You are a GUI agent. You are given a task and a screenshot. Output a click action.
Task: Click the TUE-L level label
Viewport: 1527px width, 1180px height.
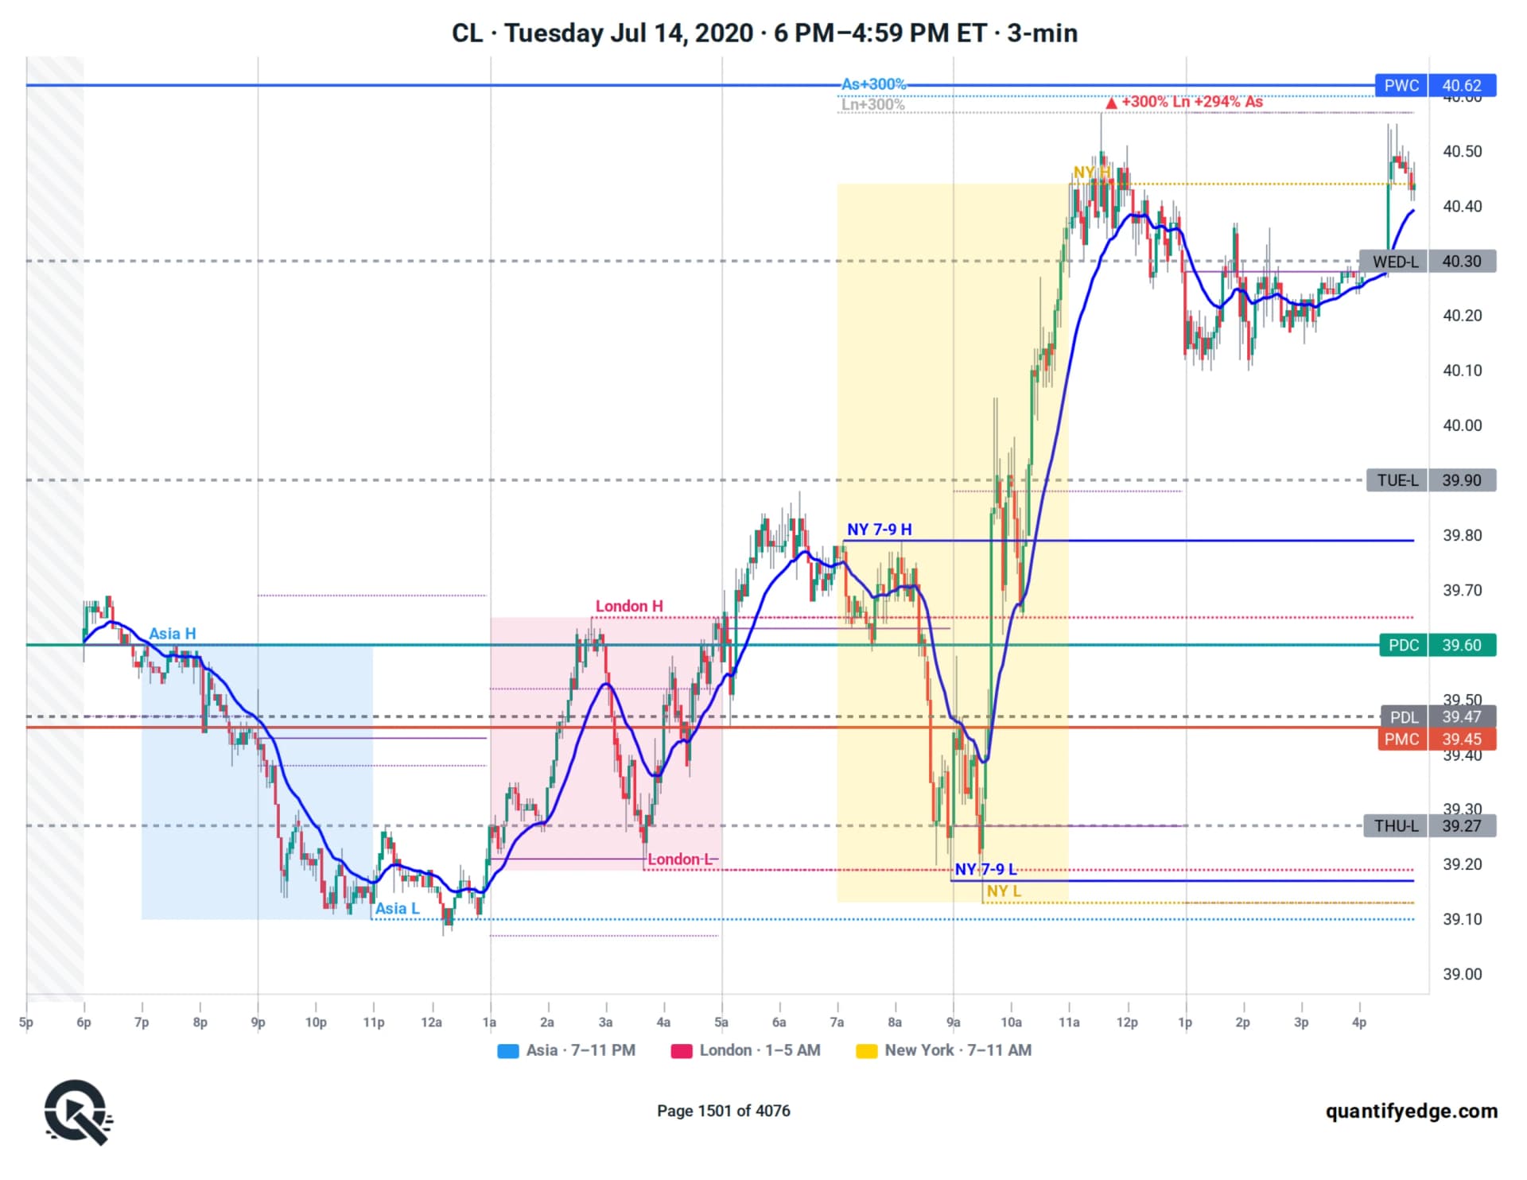[1397, 480]
